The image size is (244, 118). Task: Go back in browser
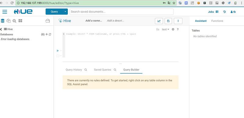click(x=2, y=3)
